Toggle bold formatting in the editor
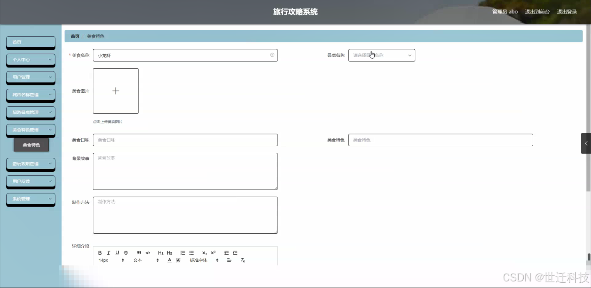The width and height of the screenshot is (591, 288). click(x=100, y=253)
